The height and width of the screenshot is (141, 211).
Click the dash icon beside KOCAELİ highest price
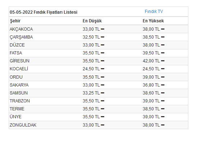(x=163, y=69)
